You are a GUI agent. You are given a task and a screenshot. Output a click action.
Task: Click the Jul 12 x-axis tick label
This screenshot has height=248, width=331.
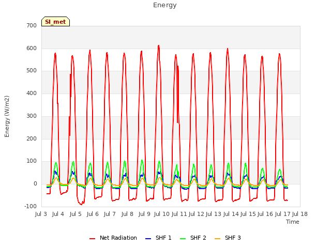coord(197,214)
